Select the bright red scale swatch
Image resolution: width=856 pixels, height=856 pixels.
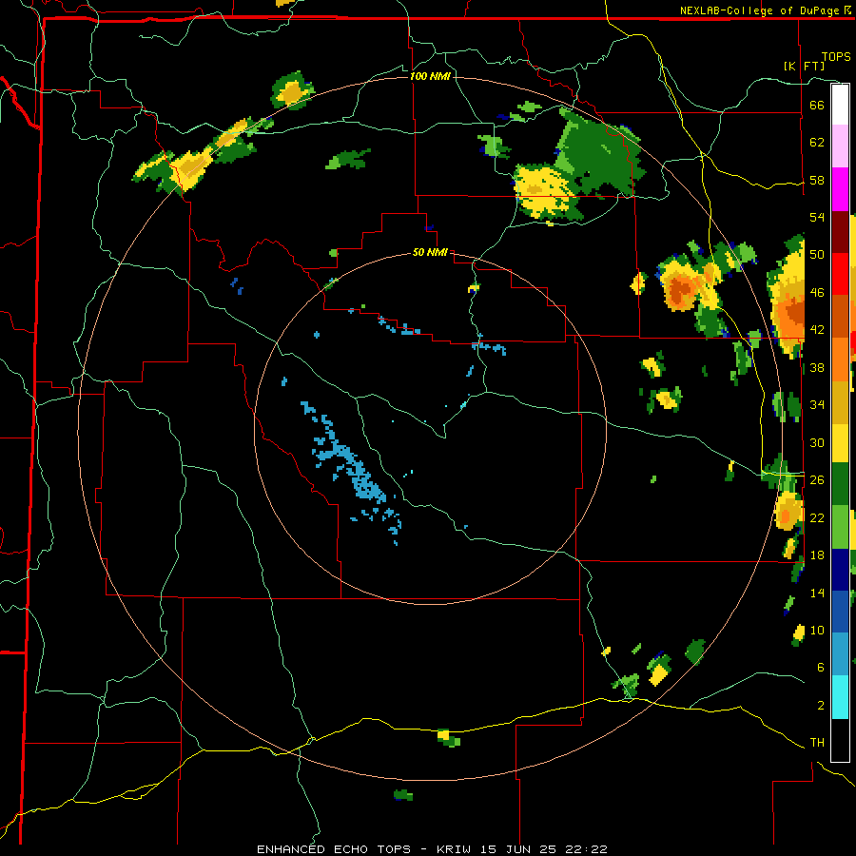click(840, 274)
